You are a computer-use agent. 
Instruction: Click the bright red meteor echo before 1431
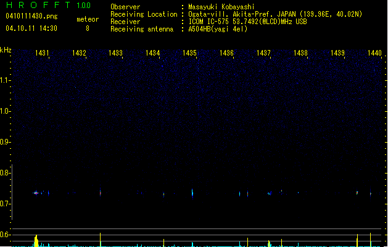(36, 193)
